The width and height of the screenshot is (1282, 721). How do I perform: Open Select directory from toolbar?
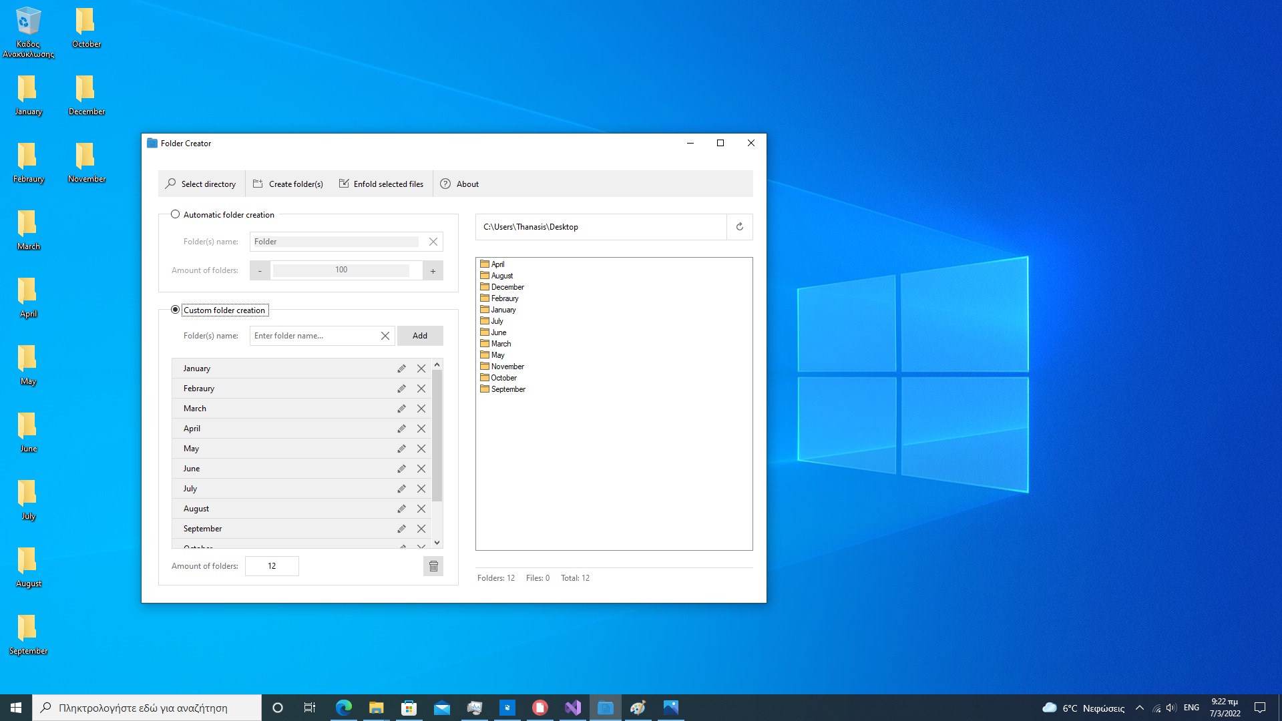[x=201, y=184]
